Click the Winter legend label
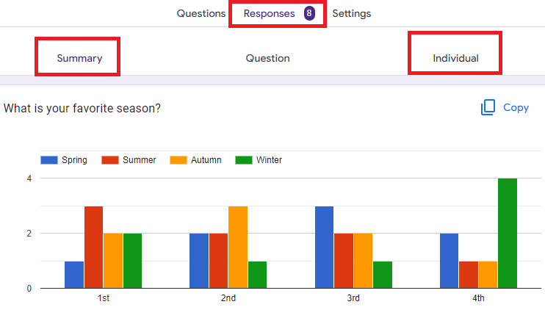Image resolution: width=545 pixels, height=332 pixels. (269, 160)
